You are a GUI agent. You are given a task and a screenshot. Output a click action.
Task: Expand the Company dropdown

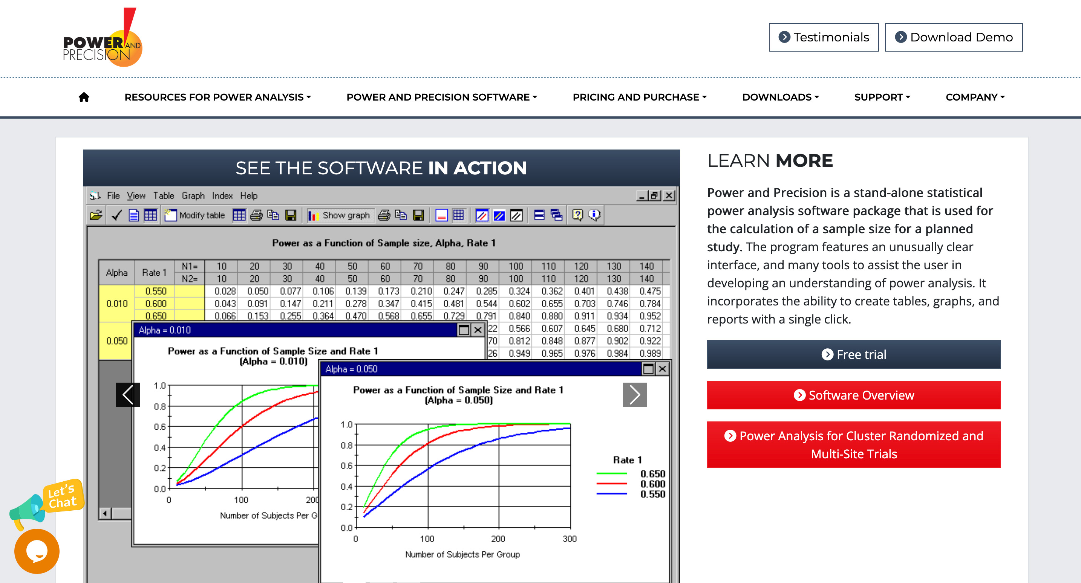pyautogui.click(x=975, y=97)
